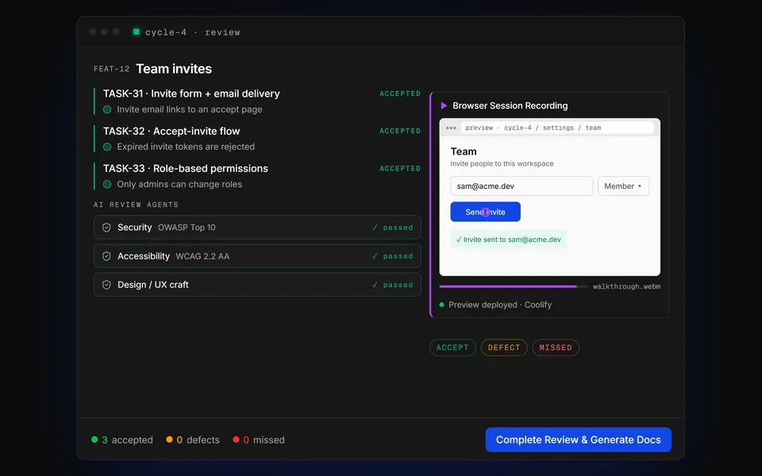Click the Send invite button in preview
Screen dimensions: 762x476
click(486, 212)
